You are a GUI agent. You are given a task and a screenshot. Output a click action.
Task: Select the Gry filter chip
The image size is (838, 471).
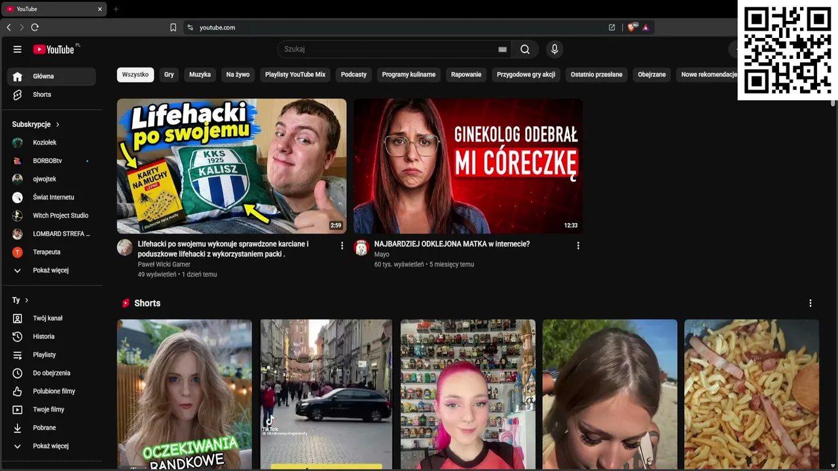(169, 75)
